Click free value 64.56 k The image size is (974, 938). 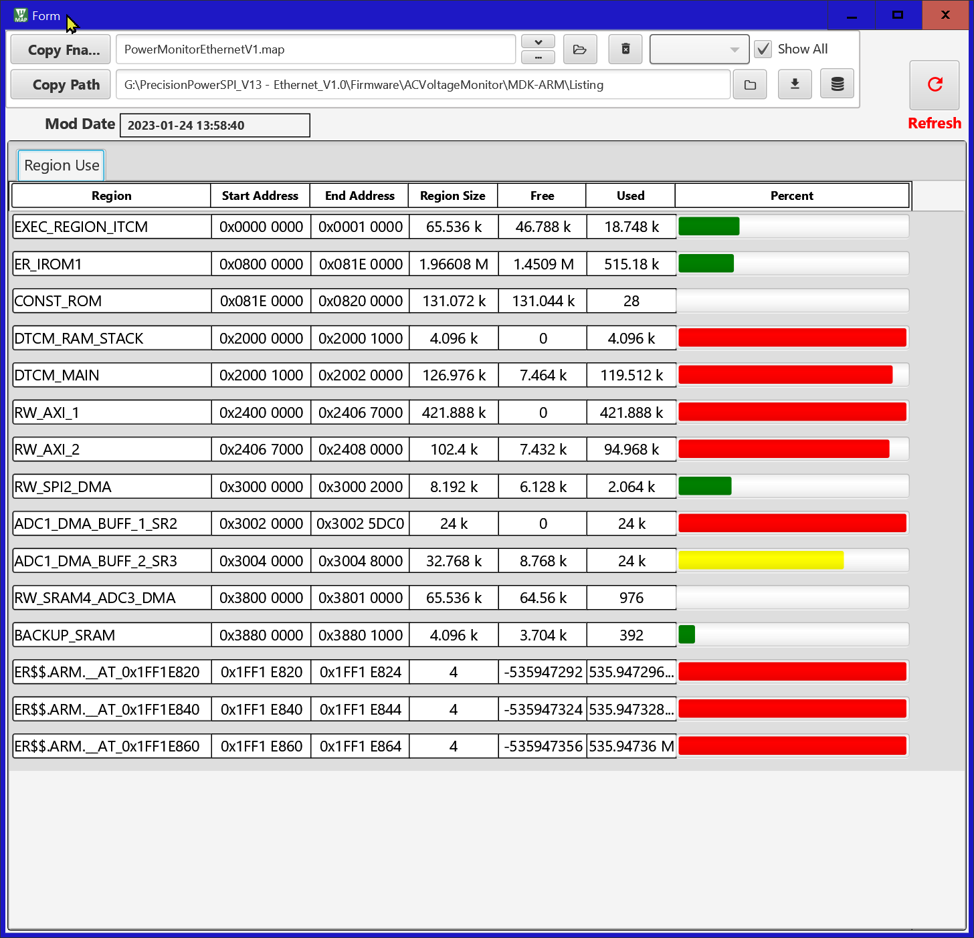pos(543,598)
